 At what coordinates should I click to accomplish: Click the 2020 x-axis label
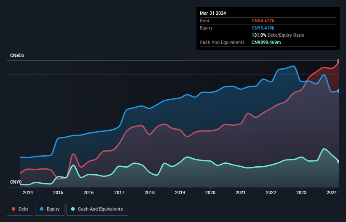(x=210, y=192)
